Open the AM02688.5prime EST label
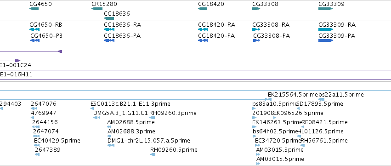 (x=131, y=122)
